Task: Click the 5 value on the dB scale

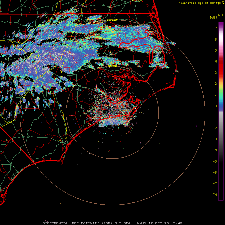Action: (x=216, y=50)
